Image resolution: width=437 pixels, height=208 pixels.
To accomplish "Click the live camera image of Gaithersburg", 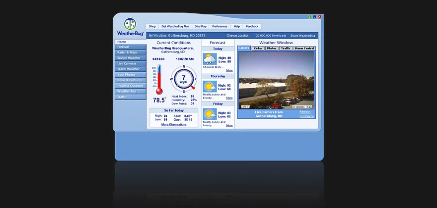I will click(276, 80).
